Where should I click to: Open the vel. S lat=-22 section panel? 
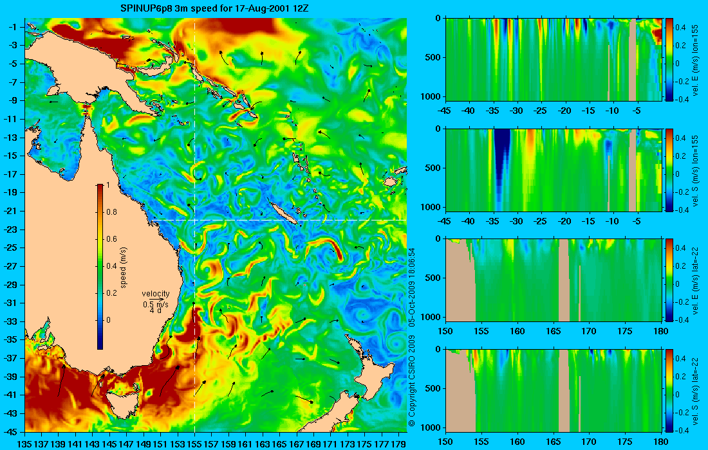point(554,390)
